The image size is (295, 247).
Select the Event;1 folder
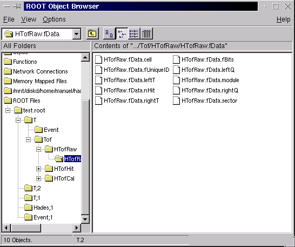pyautogui.click(x=38, y=218)
